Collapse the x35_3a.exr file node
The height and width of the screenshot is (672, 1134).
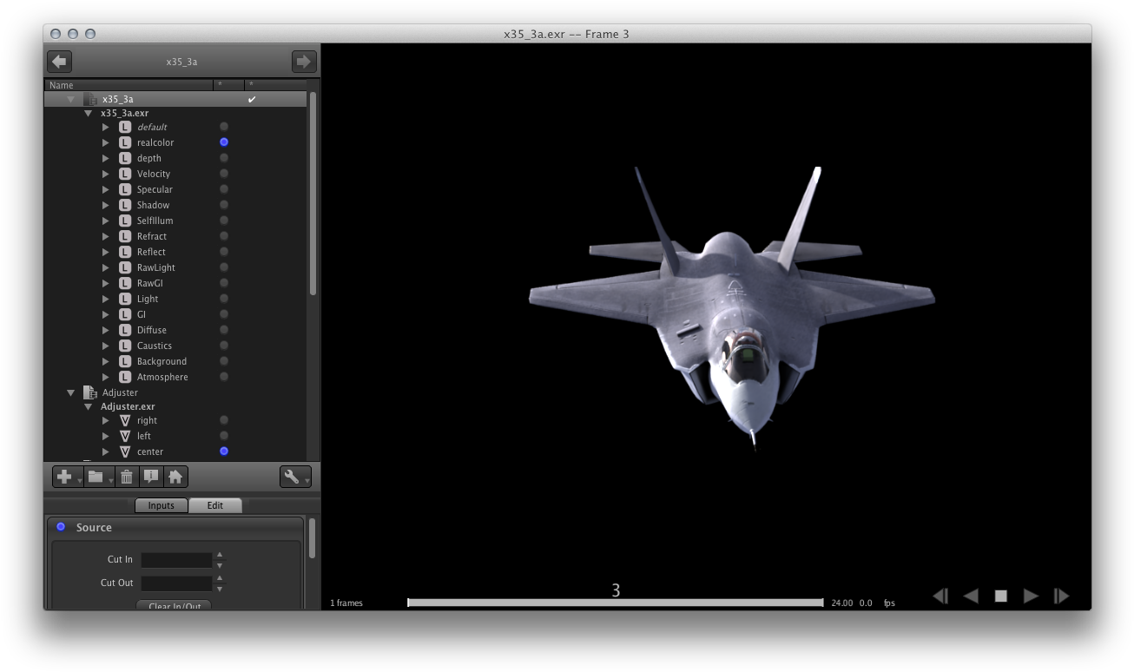point(88,114)
